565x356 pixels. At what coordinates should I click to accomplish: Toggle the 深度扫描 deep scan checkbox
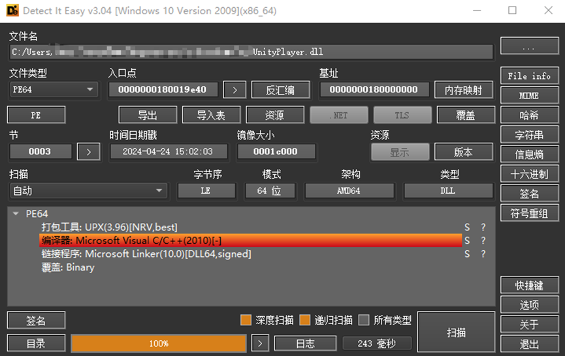246,320
